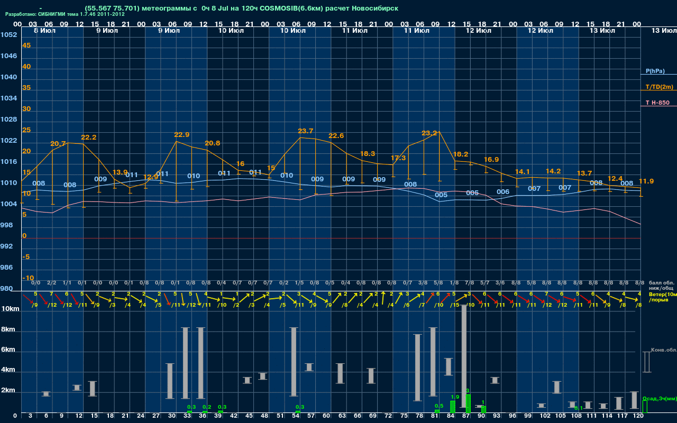Viewport: 677px width, 423px height.
Task: Click the 23.2 temperature peak label
Action: click(429, 133)
